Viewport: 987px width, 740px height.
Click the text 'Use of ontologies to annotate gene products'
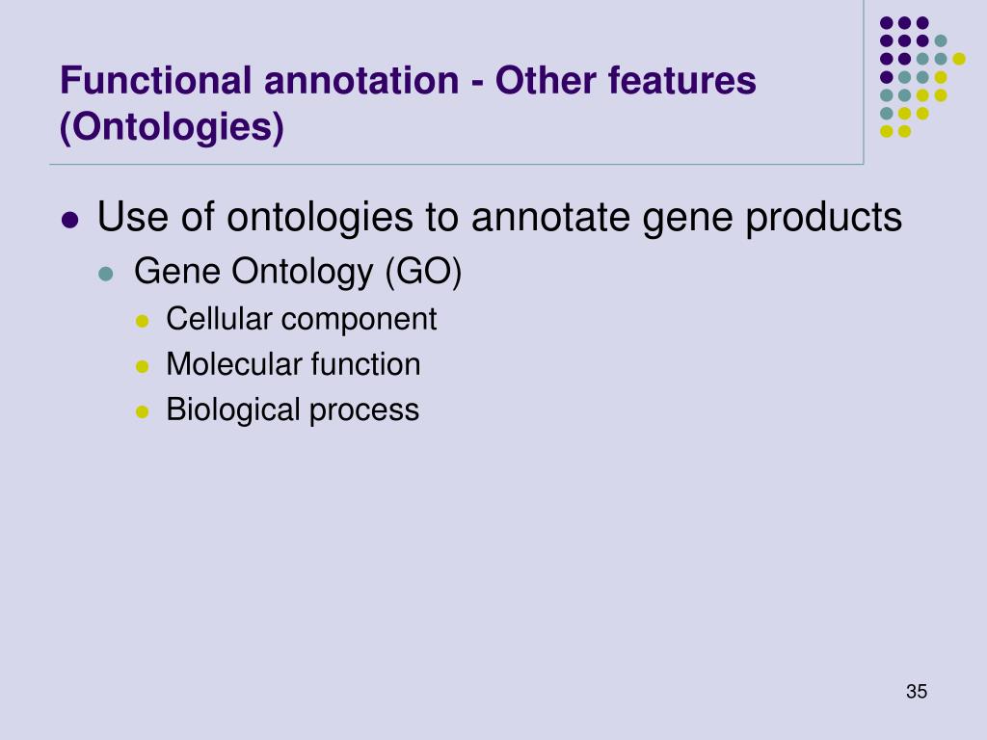[x=499, y=218]
